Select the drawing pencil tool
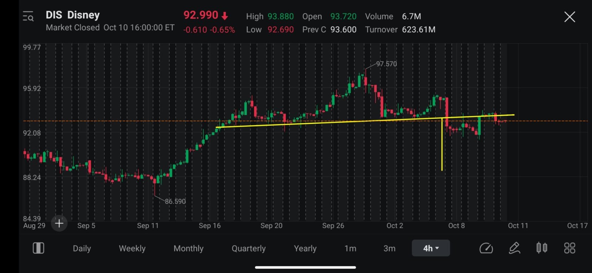 [x=514, y=248]
